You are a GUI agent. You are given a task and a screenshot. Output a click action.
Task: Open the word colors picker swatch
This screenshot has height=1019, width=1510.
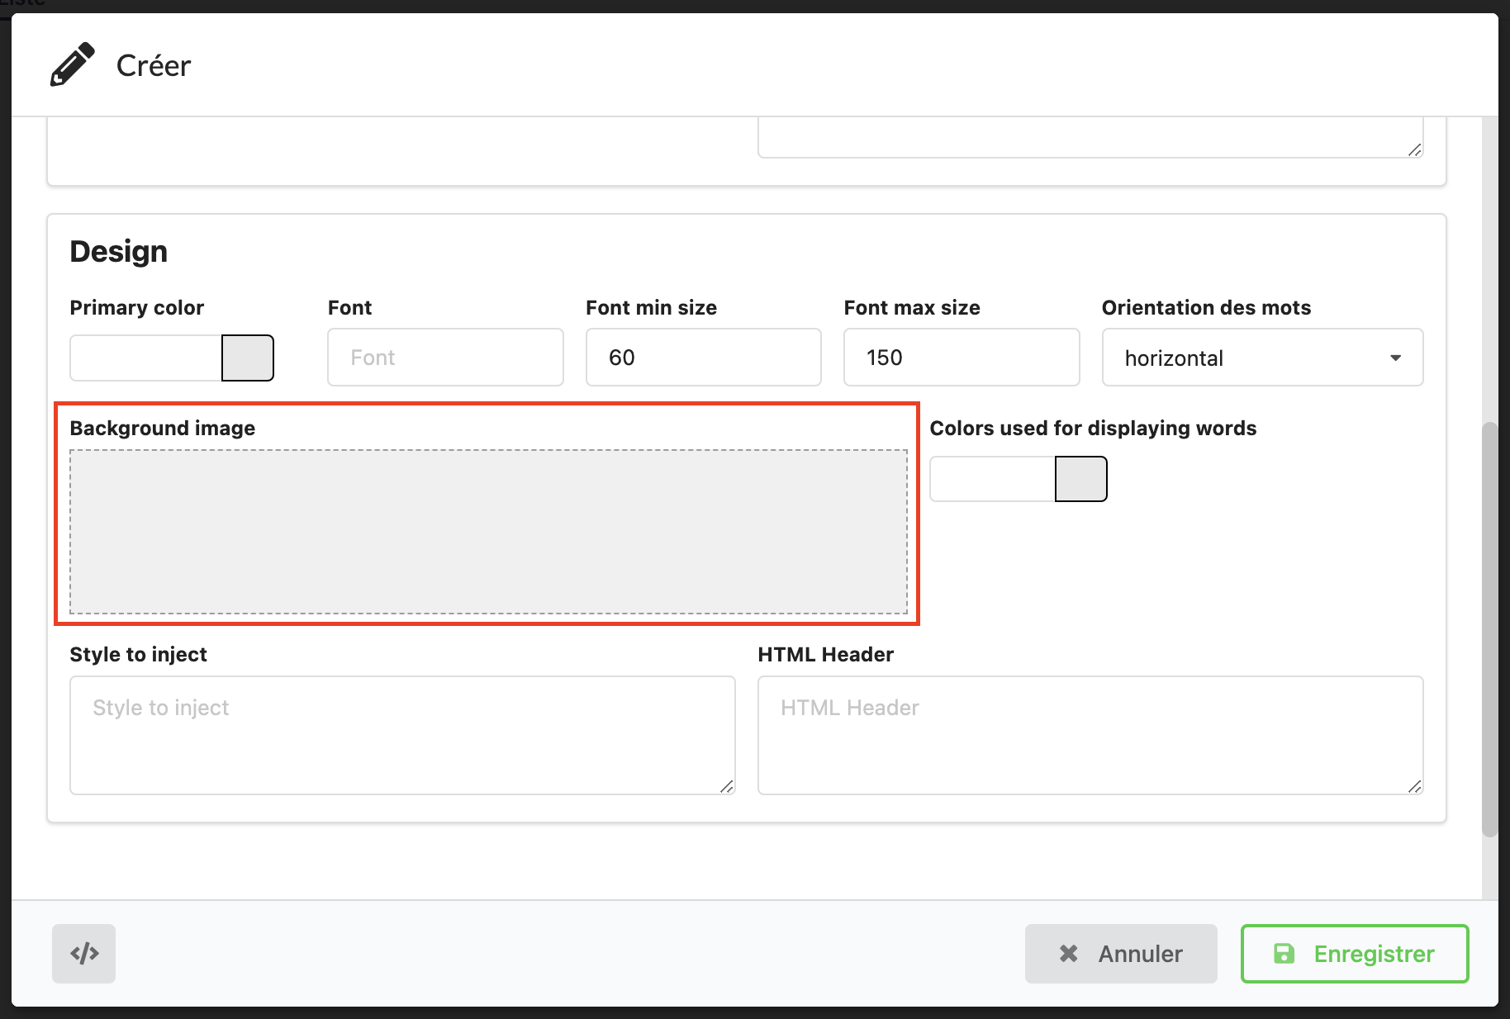1080,479
